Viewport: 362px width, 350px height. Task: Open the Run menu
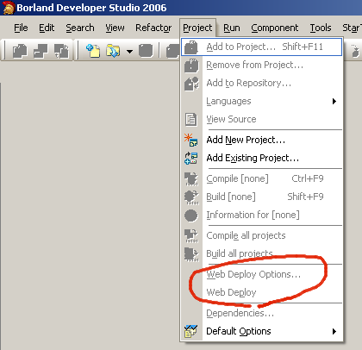pos(232,28)
